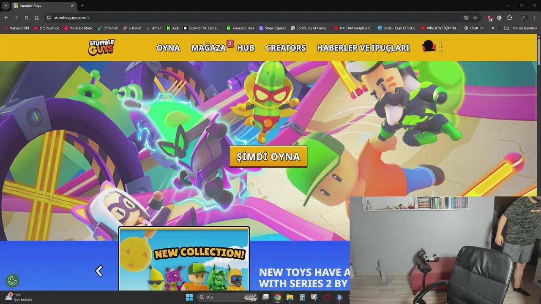Open Chrome's three-dot menu
This screenshot has width=541, height=304.
click(x=535, y=18)
